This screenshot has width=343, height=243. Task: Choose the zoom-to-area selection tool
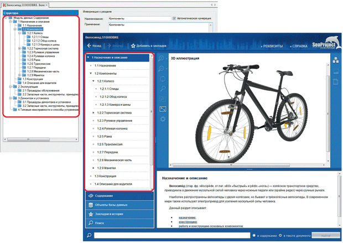(x=163, y=99)
